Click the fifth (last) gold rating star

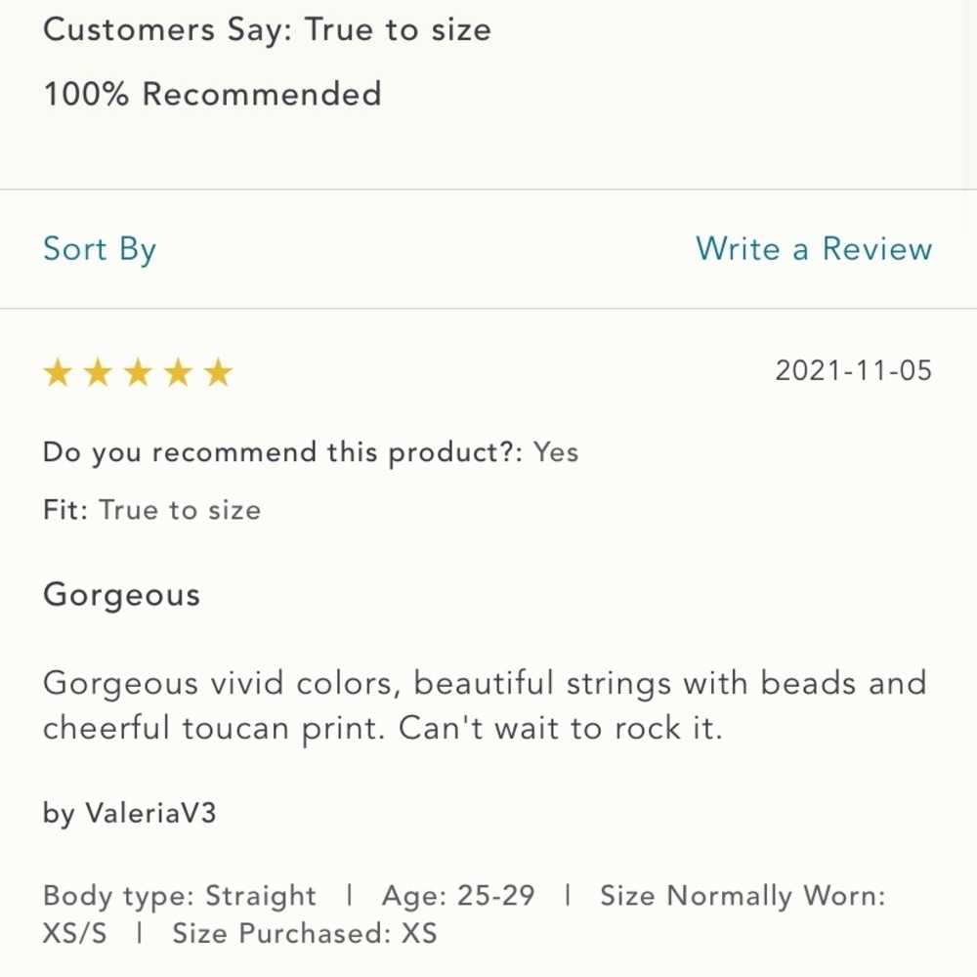[218, 372]
